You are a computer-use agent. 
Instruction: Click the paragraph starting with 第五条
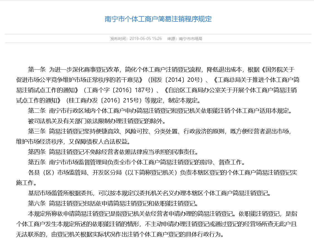tap(136, 162)
